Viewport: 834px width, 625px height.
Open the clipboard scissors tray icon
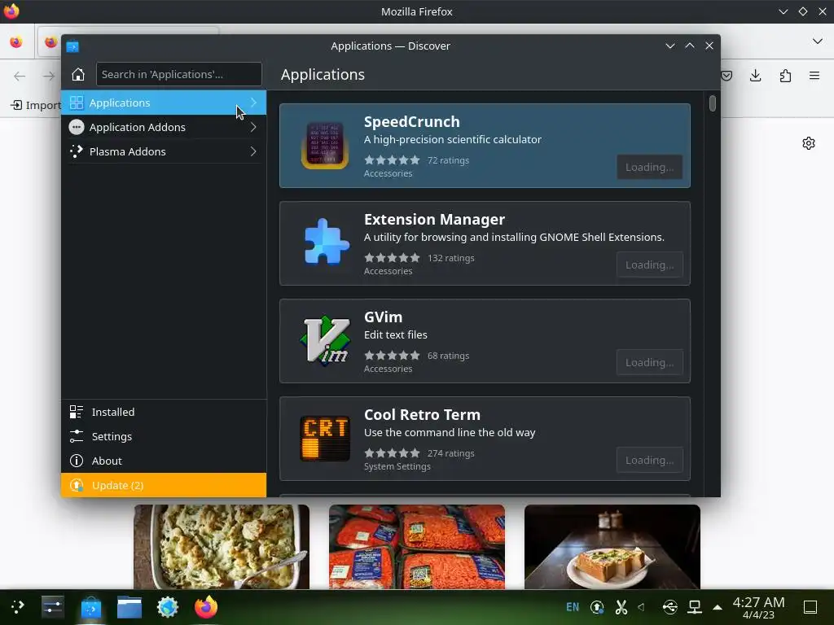(x=621, y=607)
